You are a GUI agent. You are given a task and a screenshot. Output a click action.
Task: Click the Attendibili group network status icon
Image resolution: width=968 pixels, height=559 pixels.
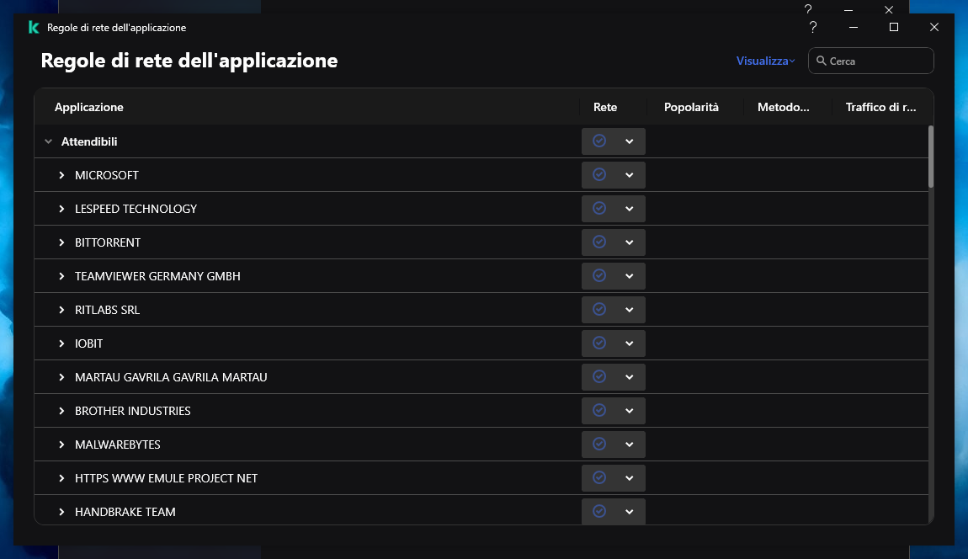click(599, 141)
